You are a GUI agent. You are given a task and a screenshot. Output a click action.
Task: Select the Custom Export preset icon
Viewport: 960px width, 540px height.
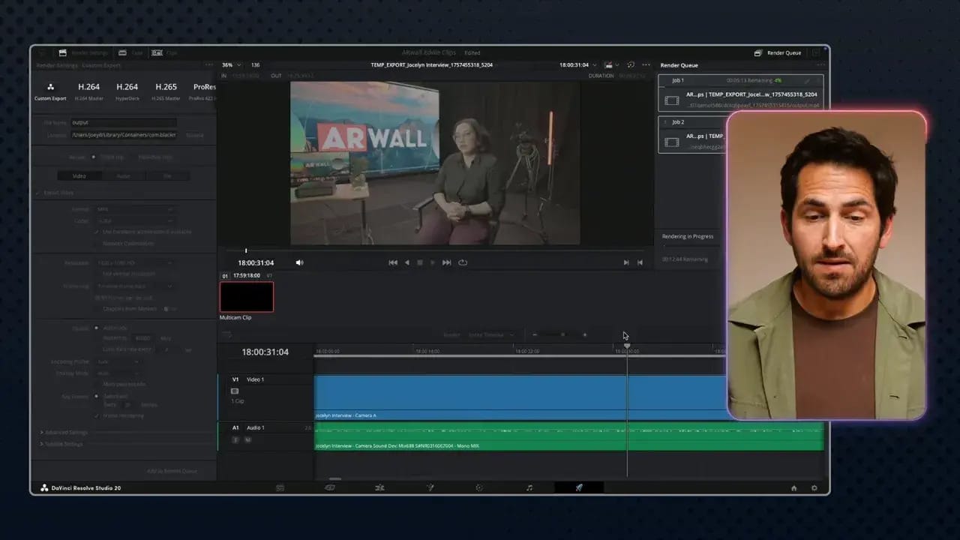50,88
